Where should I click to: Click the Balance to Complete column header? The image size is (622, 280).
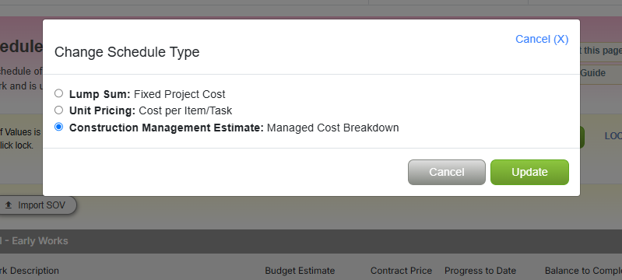(x=583, y=271)
